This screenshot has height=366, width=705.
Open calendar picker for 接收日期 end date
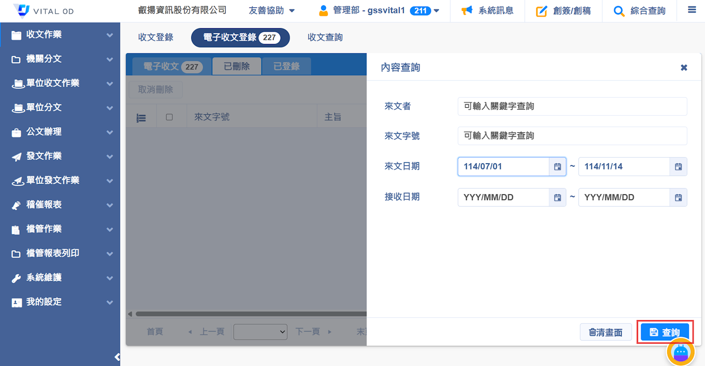point(678,198)
